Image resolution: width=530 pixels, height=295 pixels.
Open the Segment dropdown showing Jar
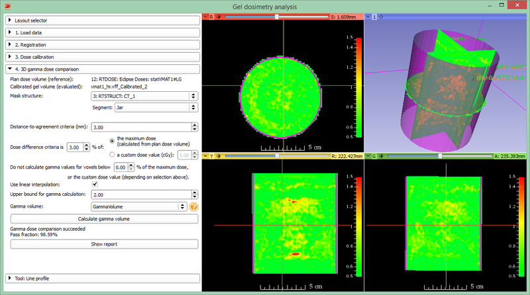click(x=157, y=108)
